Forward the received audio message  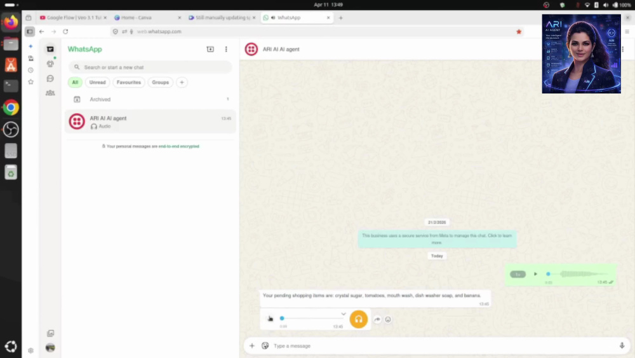coord(377,319)
